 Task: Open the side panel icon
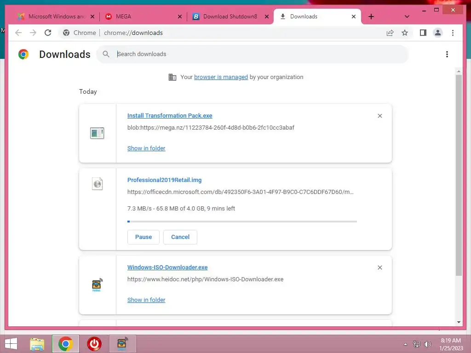click(x=423, y=33)
